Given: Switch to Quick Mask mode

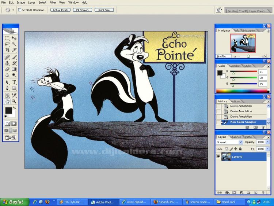Looking at the screenshot, I should point(14,124).
